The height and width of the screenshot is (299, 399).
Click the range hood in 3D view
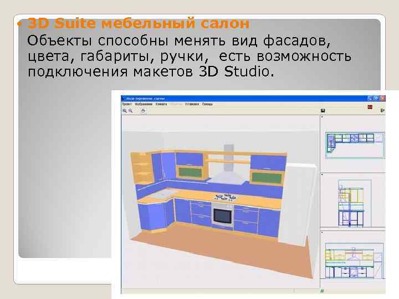[228, 165]
